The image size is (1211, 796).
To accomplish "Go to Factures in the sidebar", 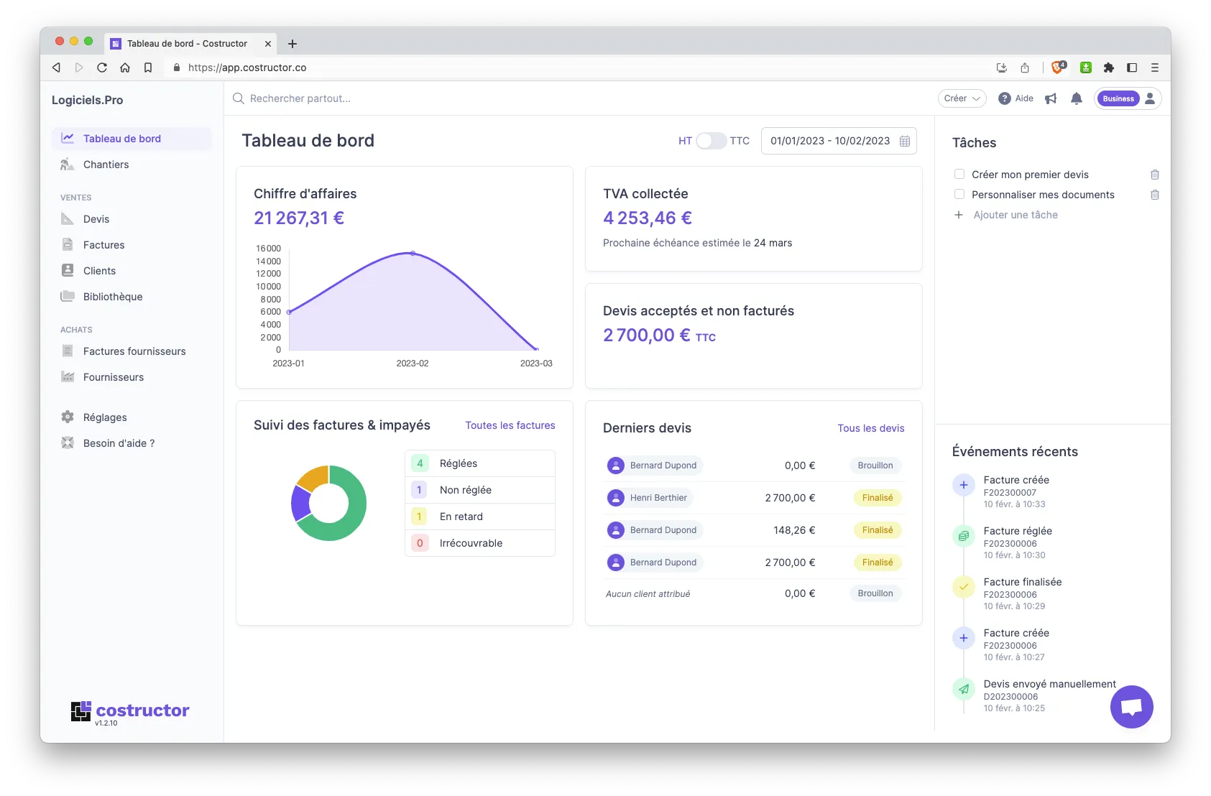I will (x=103, y=245).
